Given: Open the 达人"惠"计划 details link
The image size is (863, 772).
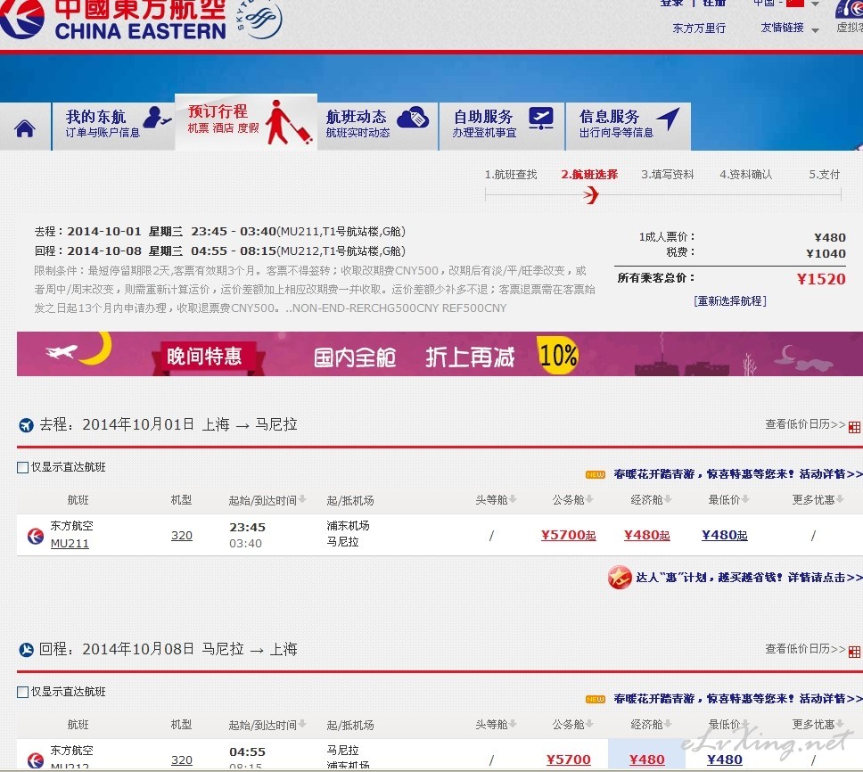Looking at the screenshot, I should click(749, 577).
